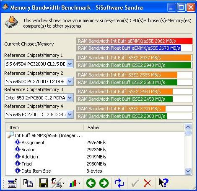Click the Value column header
The width and height of the screenshot is (197, 191).
(134, 127)
